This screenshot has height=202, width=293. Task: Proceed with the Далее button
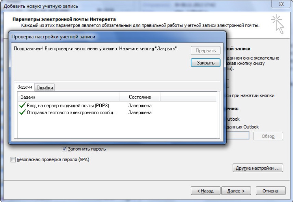tap(236, 191)
